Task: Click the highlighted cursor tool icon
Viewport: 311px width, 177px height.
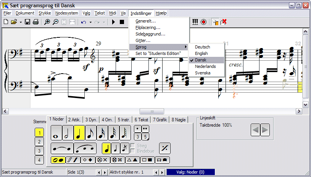Action: pyautogui.click(x=215, y=22)
